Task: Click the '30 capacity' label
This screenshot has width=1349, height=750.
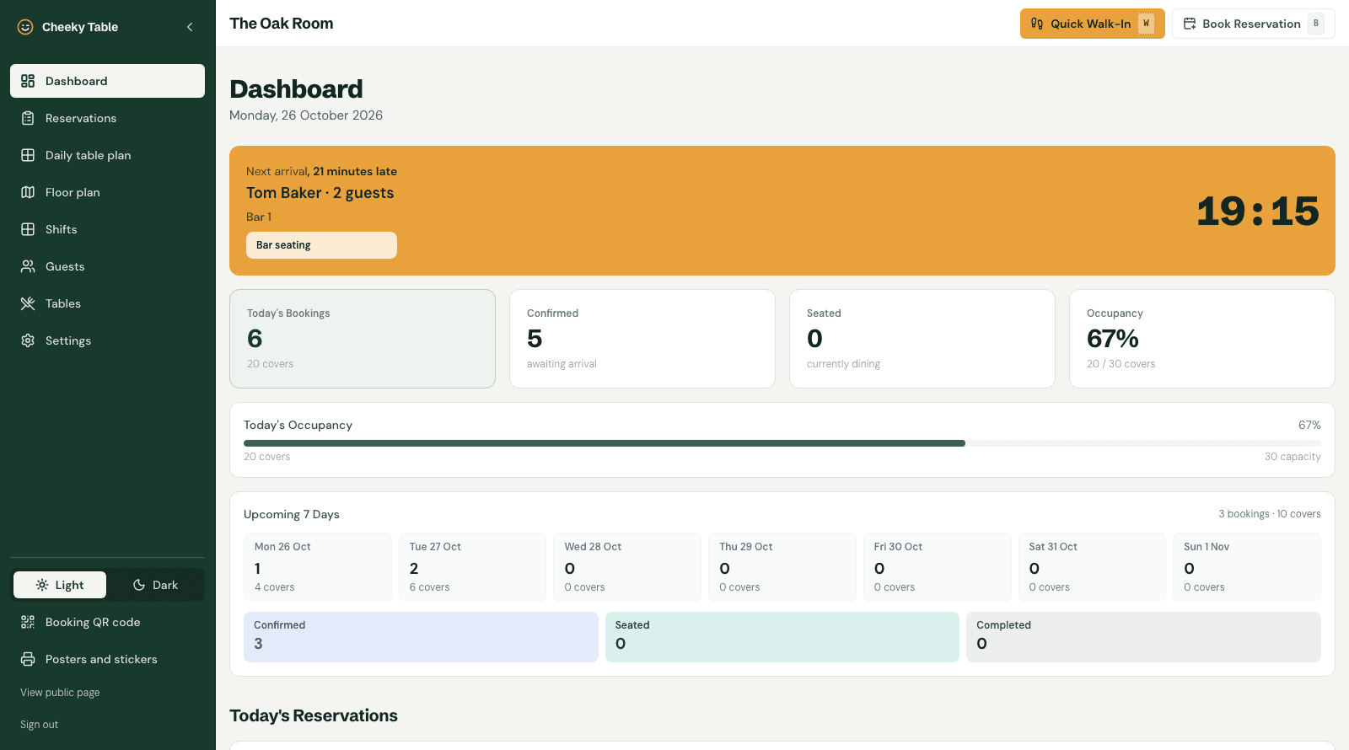Action: 1293,457
